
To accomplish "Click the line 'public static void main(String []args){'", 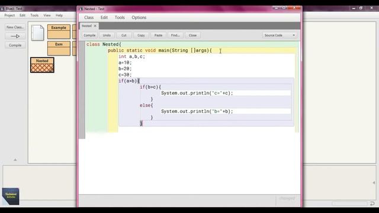I will (159, 50).
